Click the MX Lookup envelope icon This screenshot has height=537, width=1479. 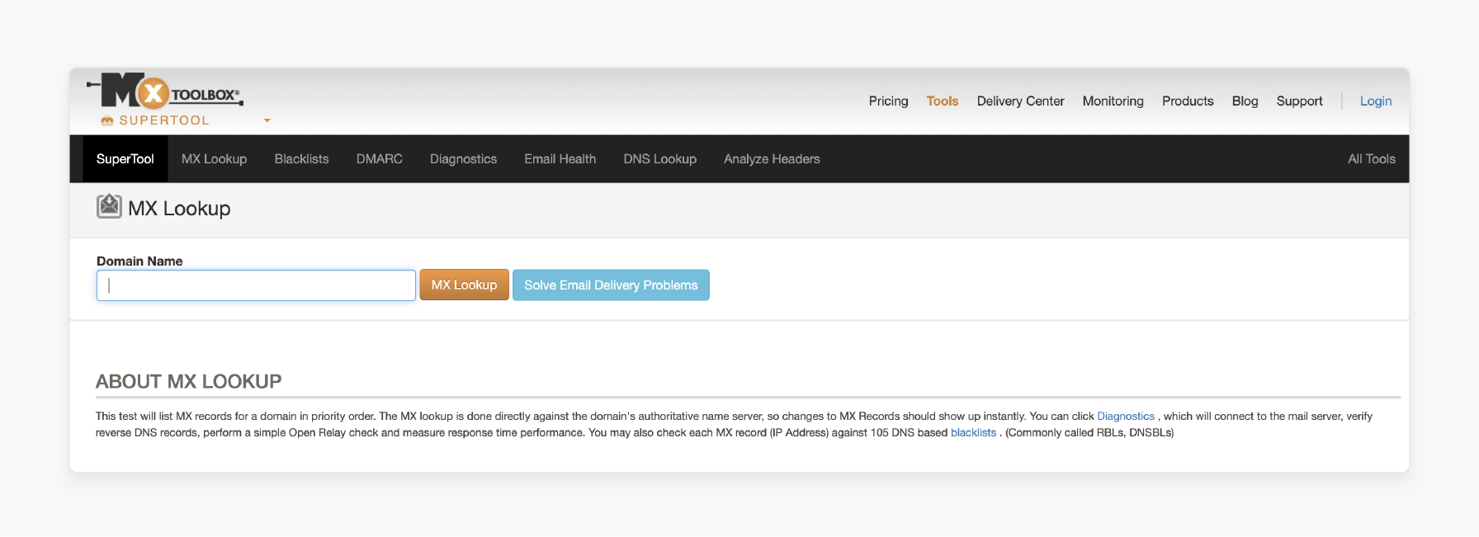click(109, 206)
